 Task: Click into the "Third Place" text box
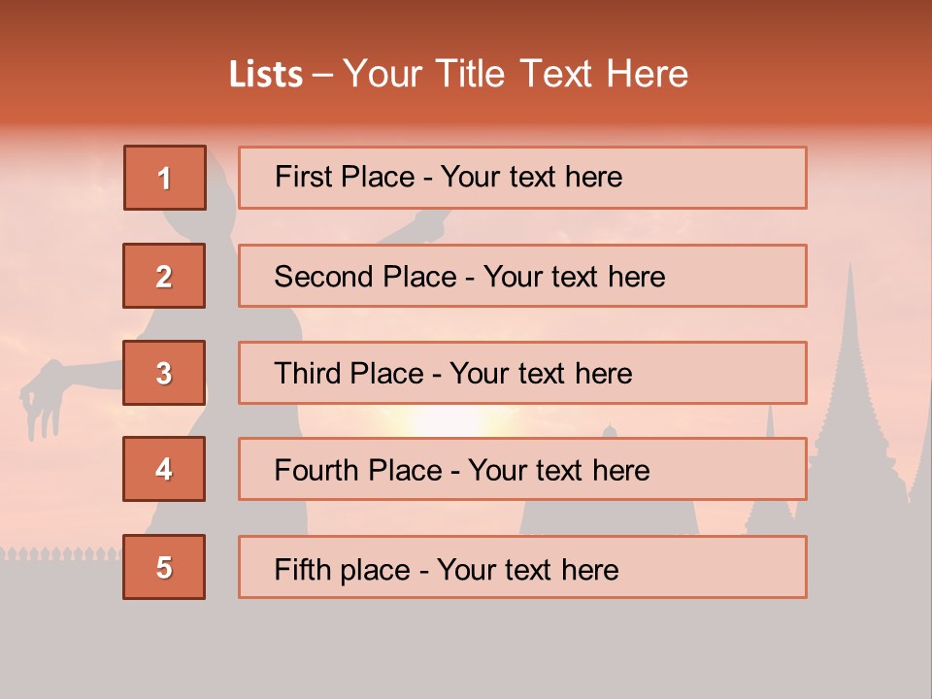pyautogui.click(x=522, y=373)
